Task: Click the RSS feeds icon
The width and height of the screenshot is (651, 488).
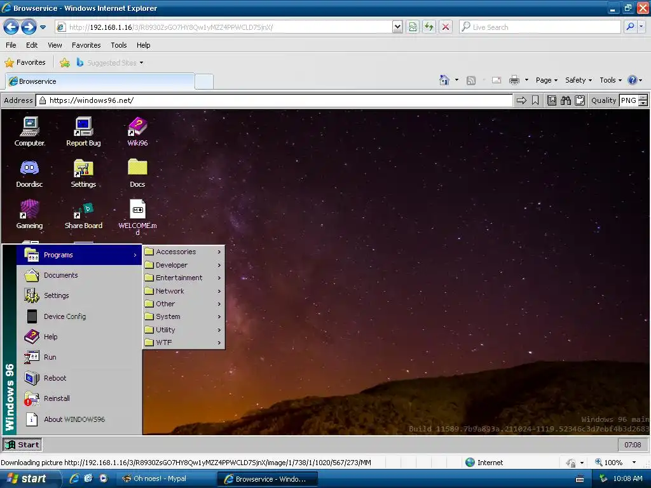Action: point(471,80)
